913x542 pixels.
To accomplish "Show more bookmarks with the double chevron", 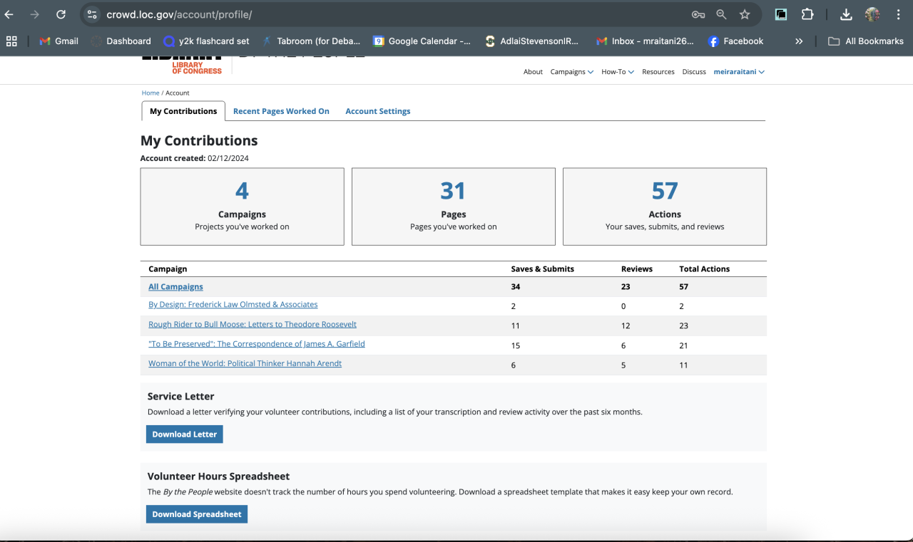I will tap(799, 41).
